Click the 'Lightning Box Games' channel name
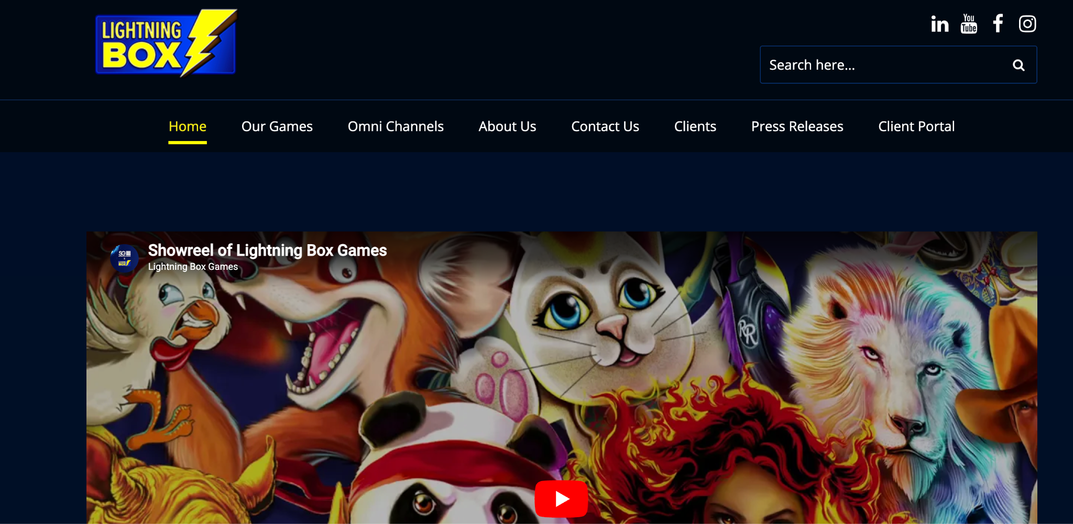This screenshot has height=524, width=1073. [x=193, y=267]
